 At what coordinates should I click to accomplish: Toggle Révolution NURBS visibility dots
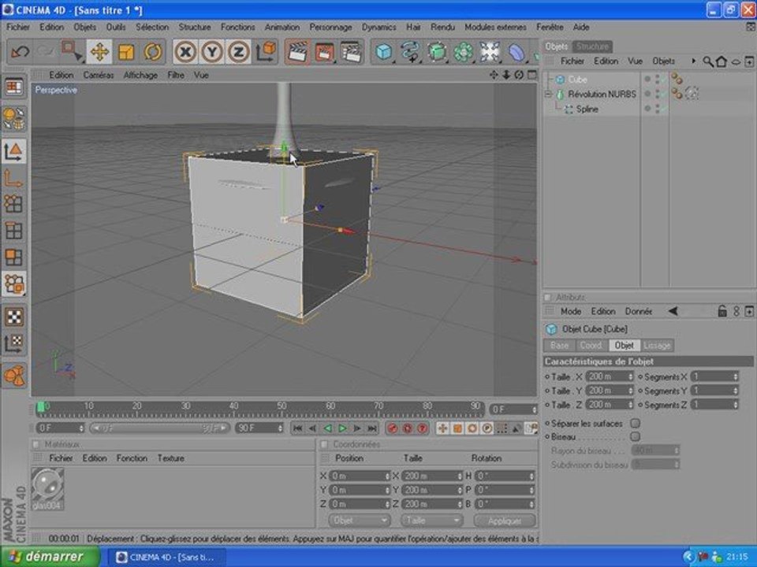coord(658,94)
